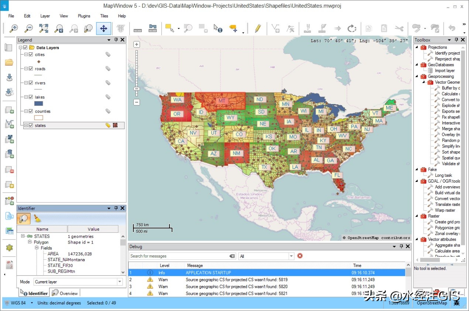Uncheck the Data Layers group checkbox
469x311 pixels.
tap(25, 47)
